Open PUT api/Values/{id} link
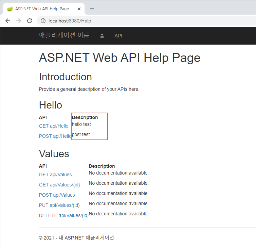The height and width of the screenshot is (247, 256). coord(59,205)
